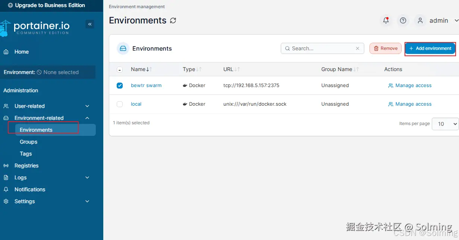Click the Add environment button

pos(430,48)
